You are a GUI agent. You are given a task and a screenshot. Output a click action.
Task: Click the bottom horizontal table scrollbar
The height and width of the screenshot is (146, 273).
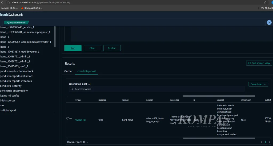pyautogui.click(x=219, y=138)
